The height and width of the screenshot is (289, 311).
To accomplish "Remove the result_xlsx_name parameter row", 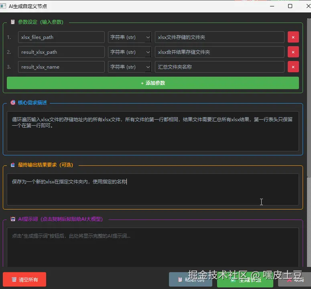I will click(293, 67).
